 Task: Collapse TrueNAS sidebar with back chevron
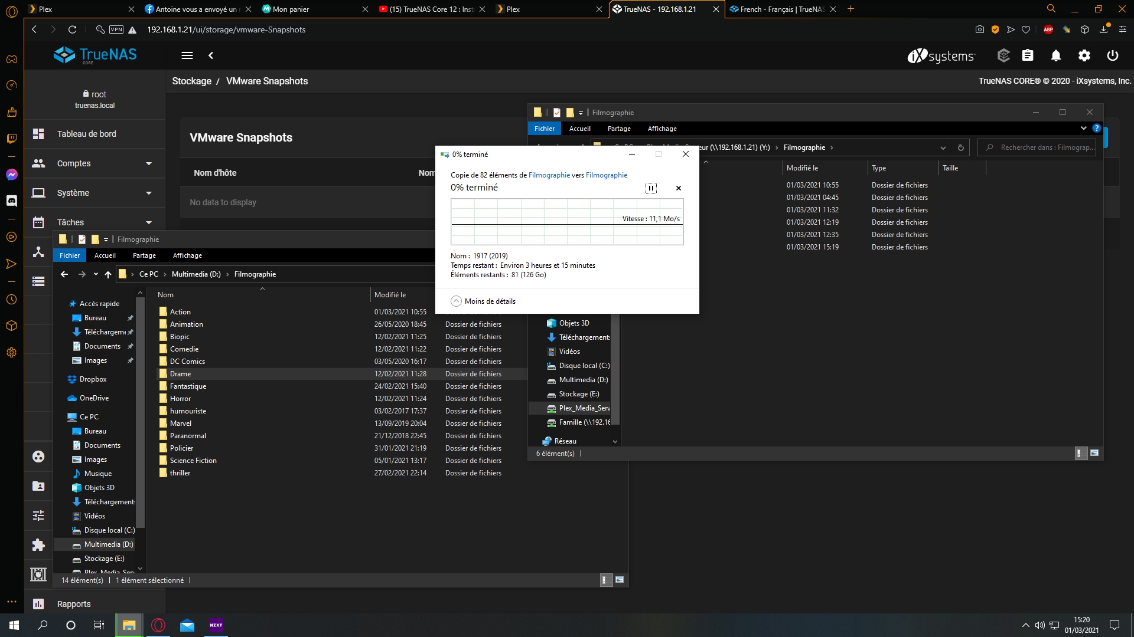211,55
